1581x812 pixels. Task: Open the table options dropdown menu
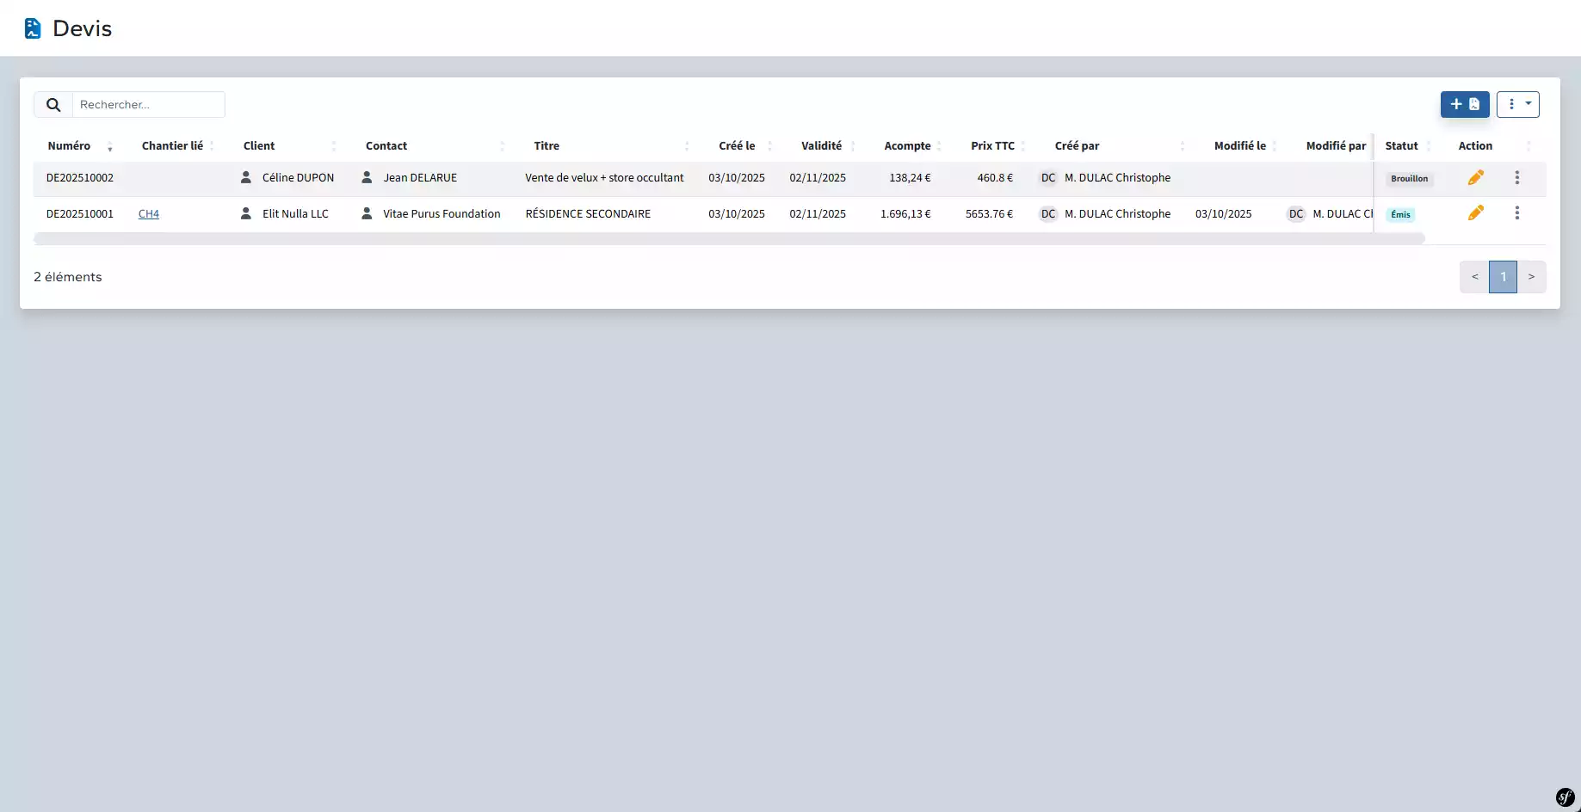(x=1517, y=104)
